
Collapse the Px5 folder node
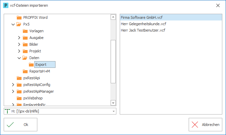click(13, 24)
